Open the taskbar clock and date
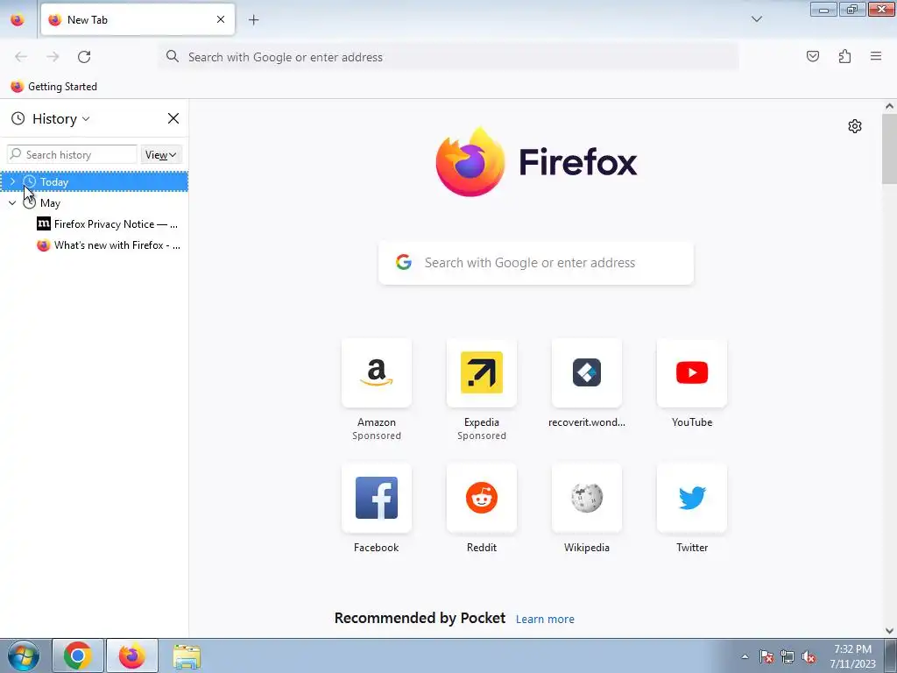This screenshot has width=897, height=673. [853, 656]
